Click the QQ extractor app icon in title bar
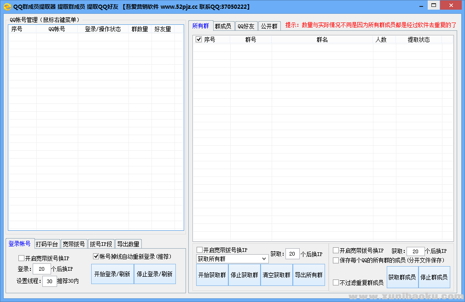 point(7,6)
